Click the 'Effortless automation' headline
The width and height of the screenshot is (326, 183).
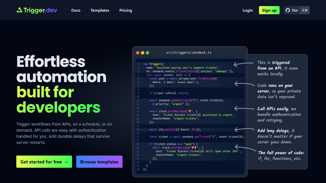pyautogui.click(x=61, y=69)
